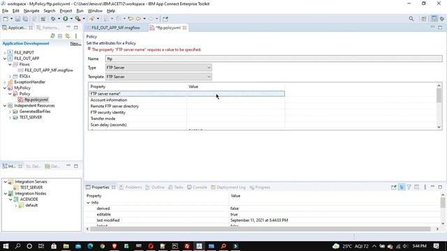447x251 pixels.
Task: Close the ftp.policyxml editor tab
Action: tap(184, 28)
